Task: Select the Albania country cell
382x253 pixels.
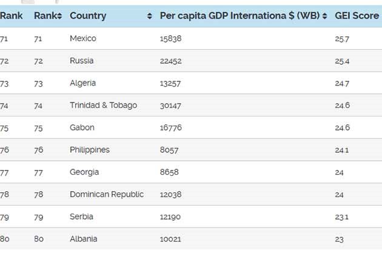Action: tap(84, 239)
